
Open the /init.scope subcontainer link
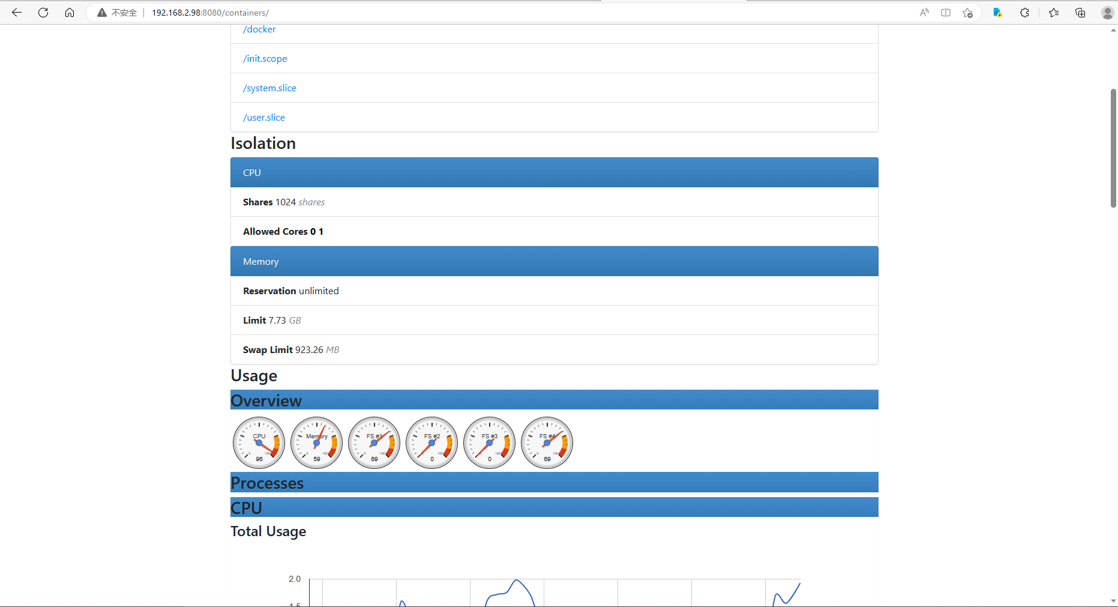tap(265, 58)
